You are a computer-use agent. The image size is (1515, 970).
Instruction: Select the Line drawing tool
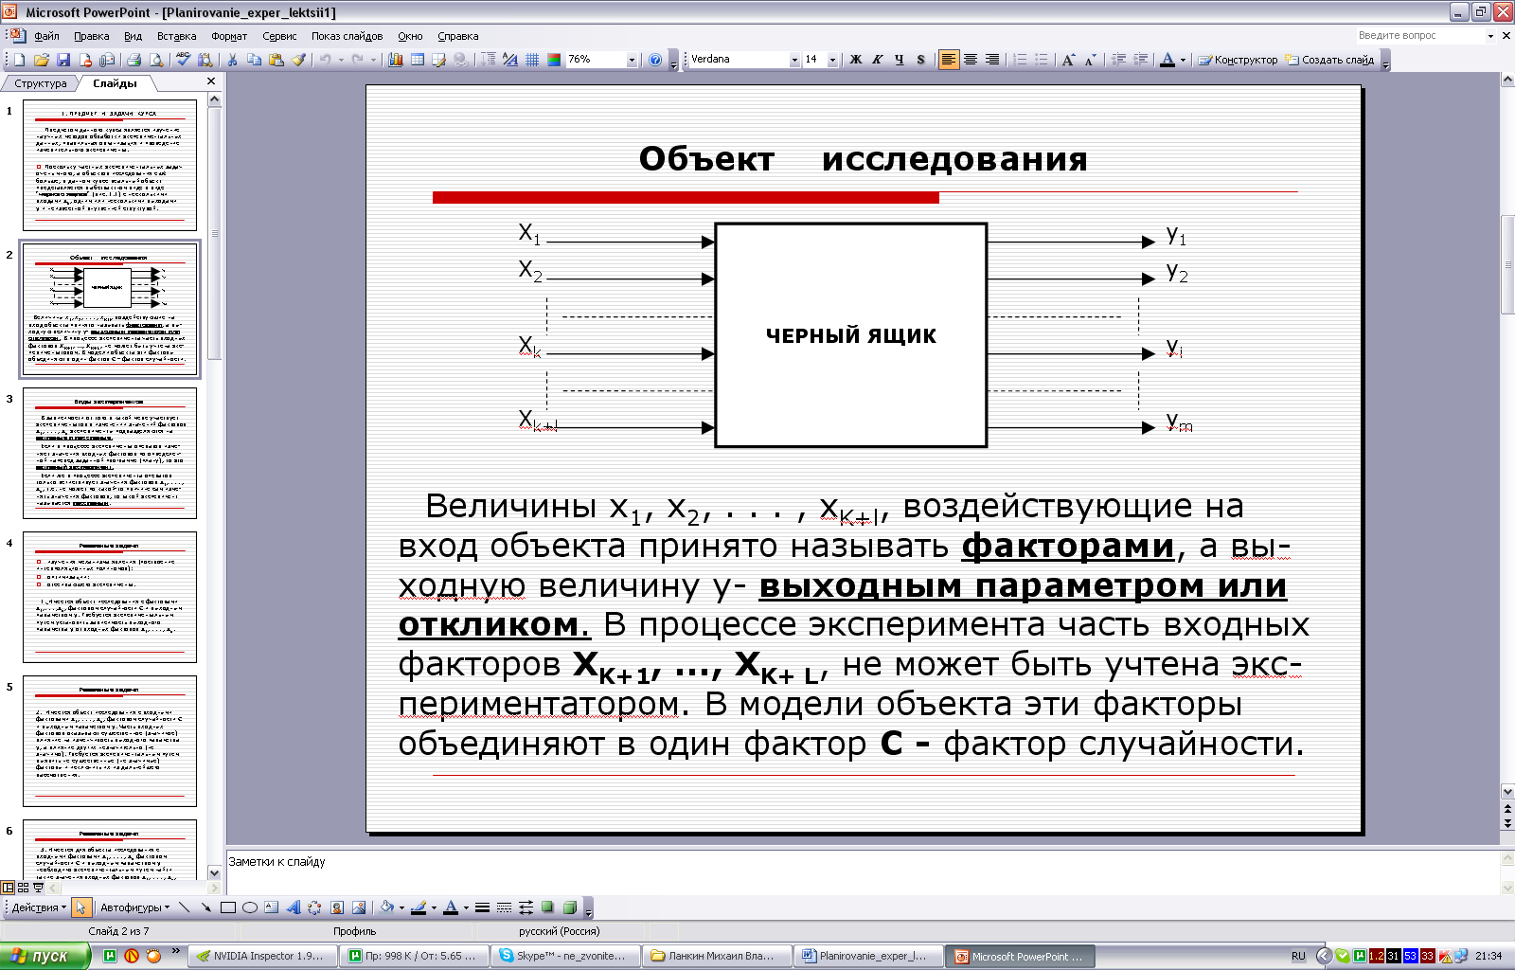(185, 907)
